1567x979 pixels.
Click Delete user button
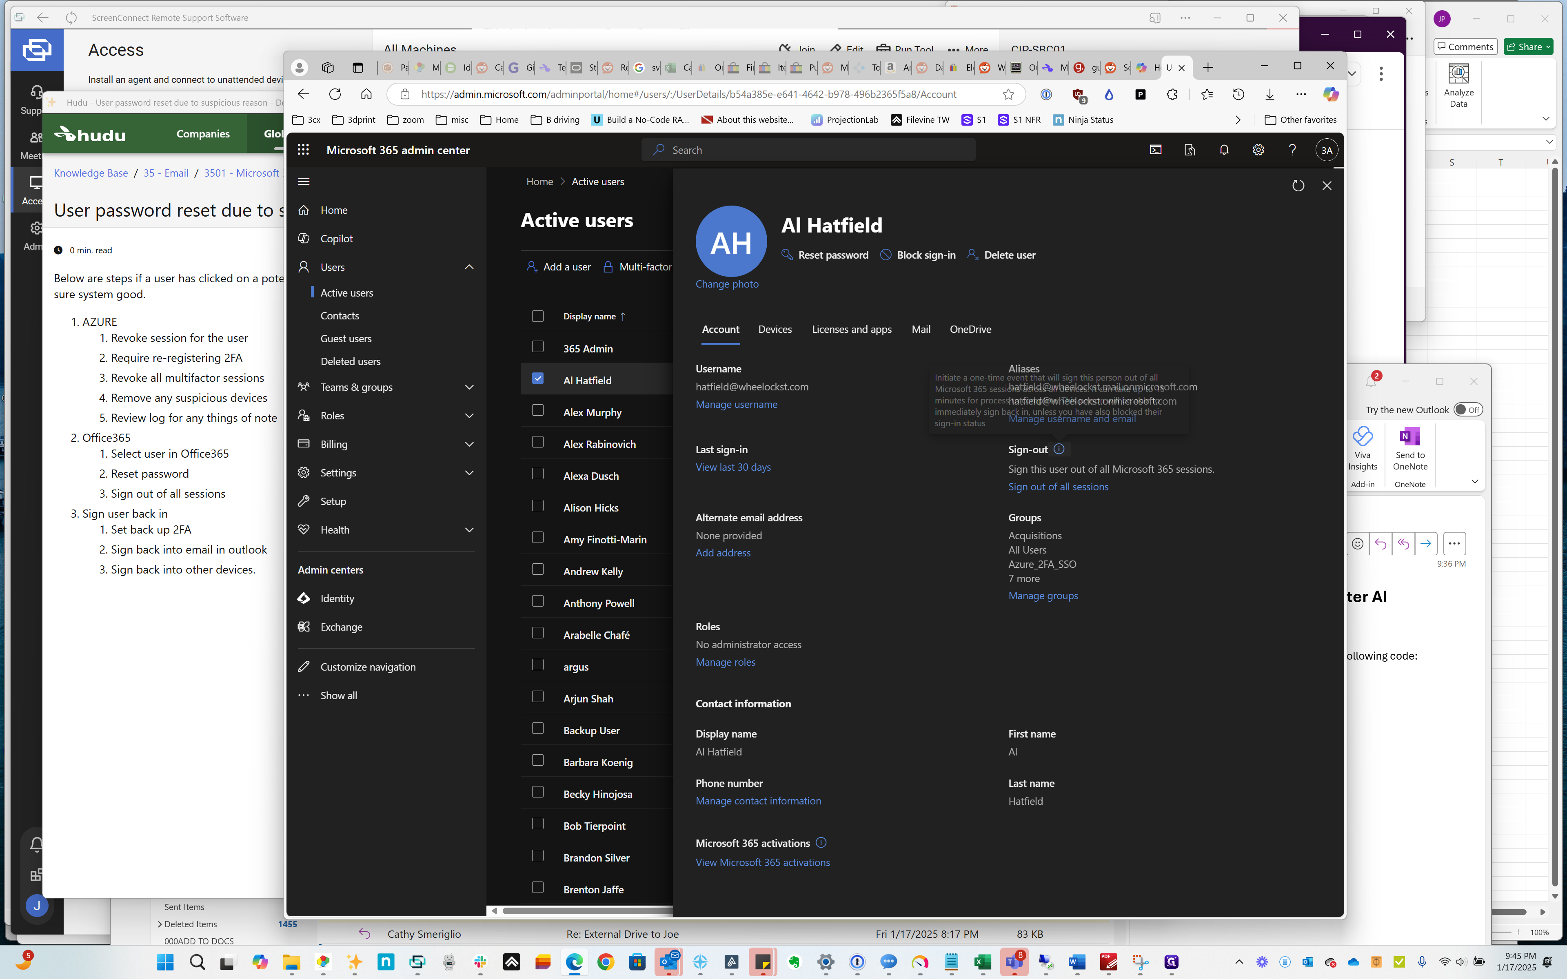[1001, 255]
